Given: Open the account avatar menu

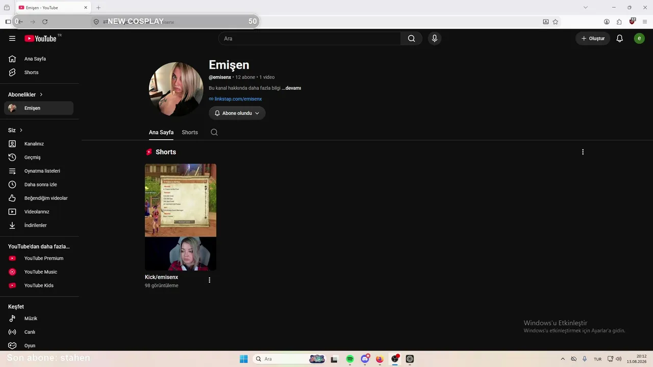Looking at the screenshot, I should point(639,38).
